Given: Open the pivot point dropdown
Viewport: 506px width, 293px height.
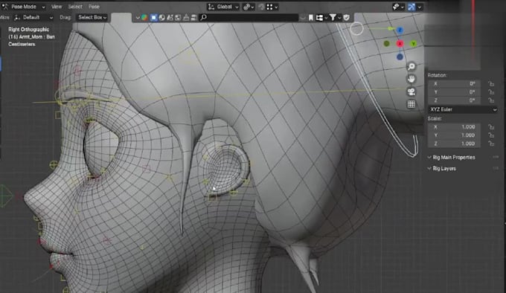Looking at the screenshot, I should coord(249,7).
